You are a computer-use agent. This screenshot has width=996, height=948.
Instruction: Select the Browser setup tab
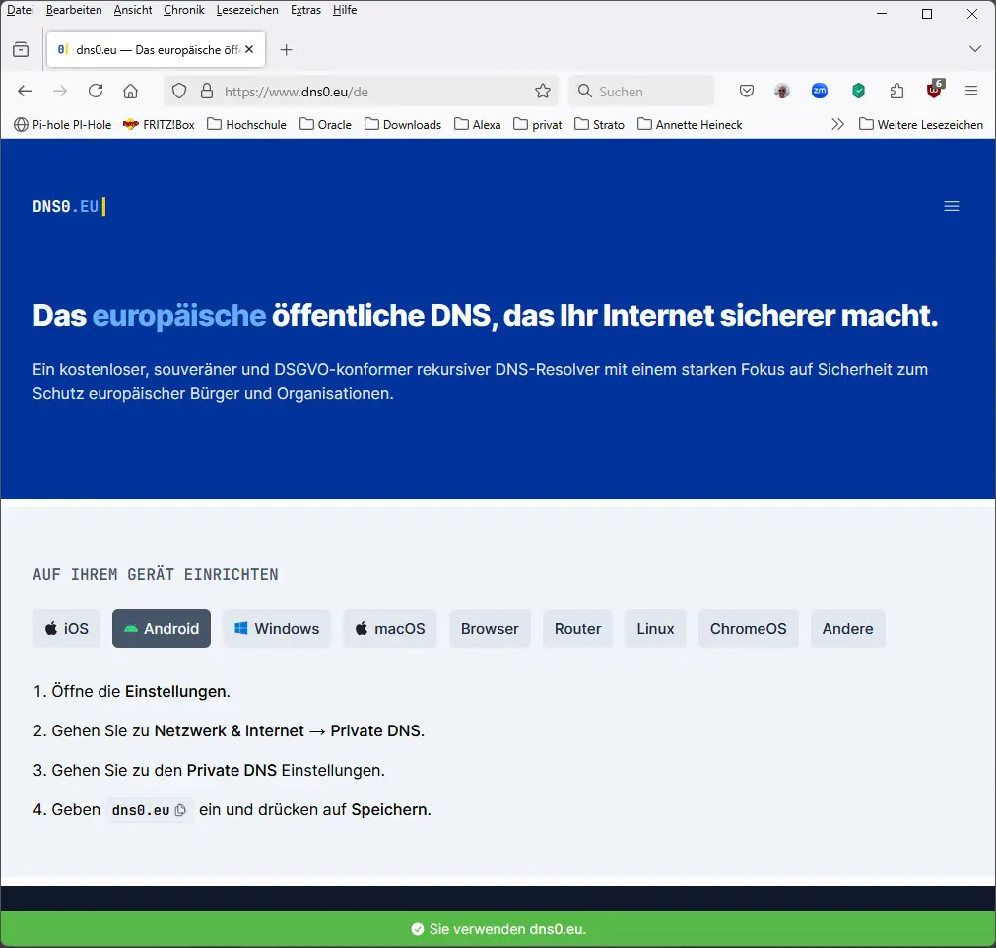490,629
